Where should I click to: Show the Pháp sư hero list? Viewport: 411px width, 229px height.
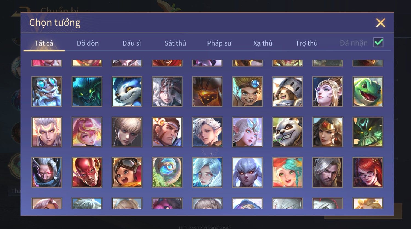219,43
